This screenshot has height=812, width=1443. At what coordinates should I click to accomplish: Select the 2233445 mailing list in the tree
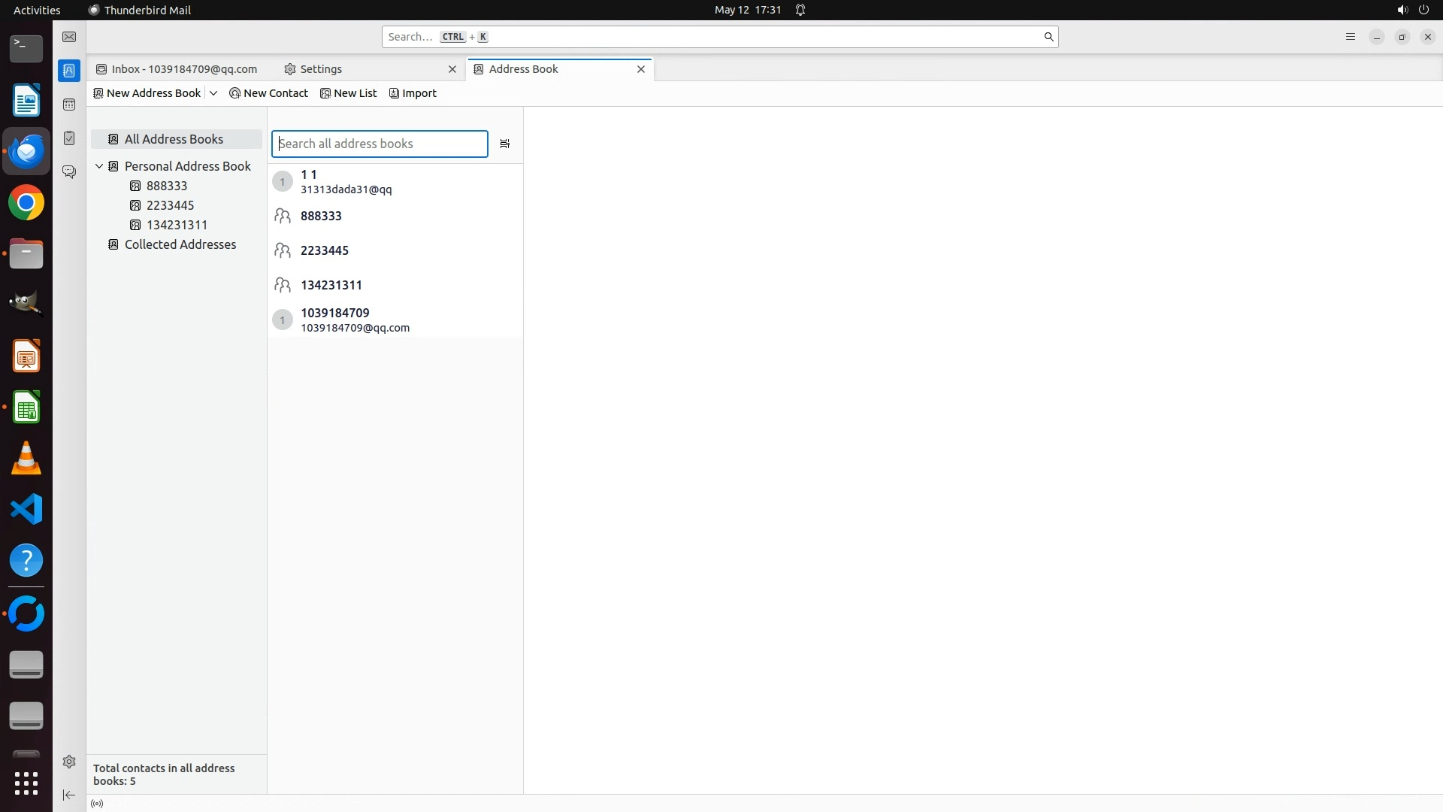tap(170, 205)
